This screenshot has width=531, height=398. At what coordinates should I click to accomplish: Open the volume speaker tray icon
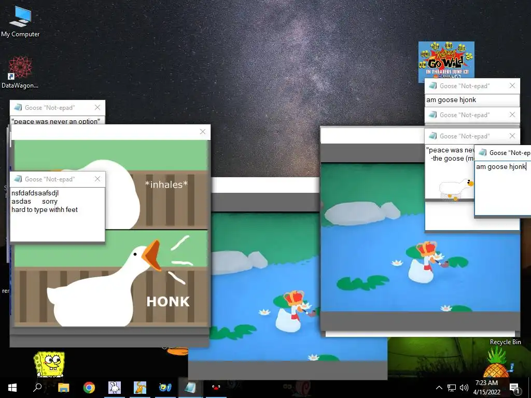464,388
